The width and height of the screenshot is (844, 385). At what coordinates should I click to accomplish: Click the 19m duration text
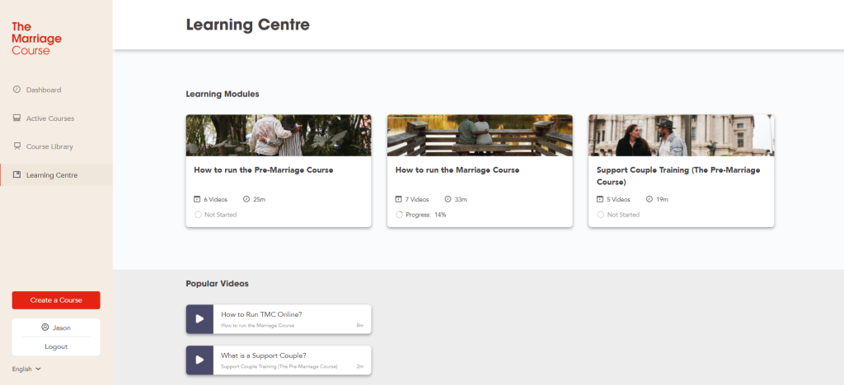[662, 199]
